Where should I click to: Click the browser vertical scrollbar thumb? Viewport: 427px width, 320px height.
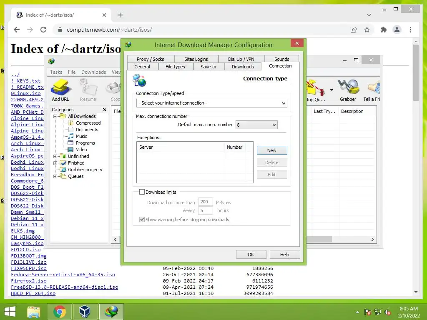click(x=416, y=72)
